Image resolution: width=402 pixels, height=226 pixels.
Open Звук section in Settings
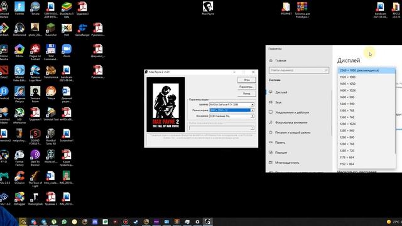tap(299, 102)
